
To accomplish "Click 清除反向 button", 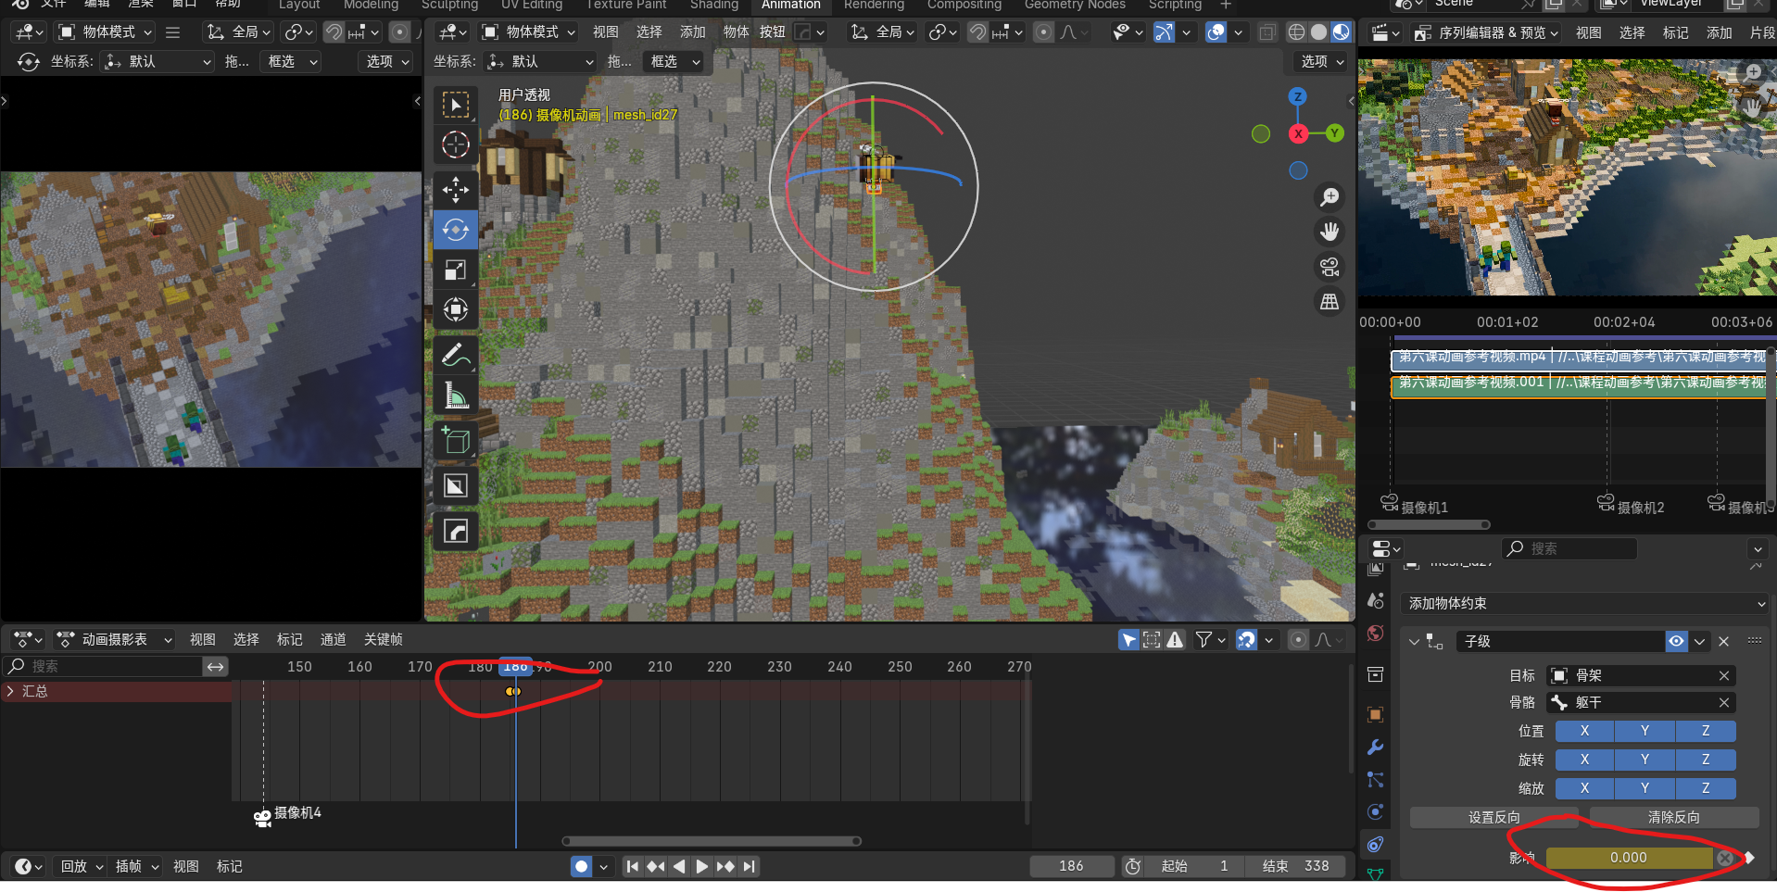I will tap(1673, 817).
